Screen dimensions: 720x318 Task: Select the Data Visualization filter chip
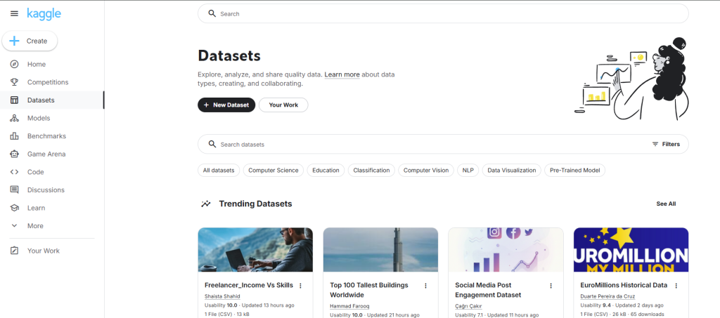[x=511, y=170]
